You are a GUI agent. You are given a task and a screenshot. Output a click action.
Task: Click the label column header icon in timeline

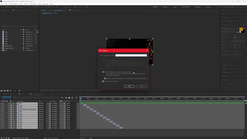11,101
